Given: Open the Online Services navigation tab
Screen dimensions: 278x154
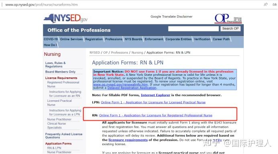Looking at the screenshot, I should tap(71, 39).
